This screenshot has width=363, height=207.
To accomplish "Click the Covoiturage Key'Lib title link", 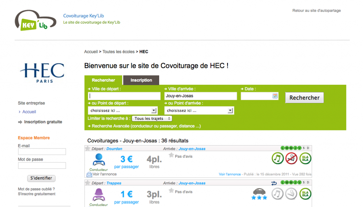I will pos(84,16).
